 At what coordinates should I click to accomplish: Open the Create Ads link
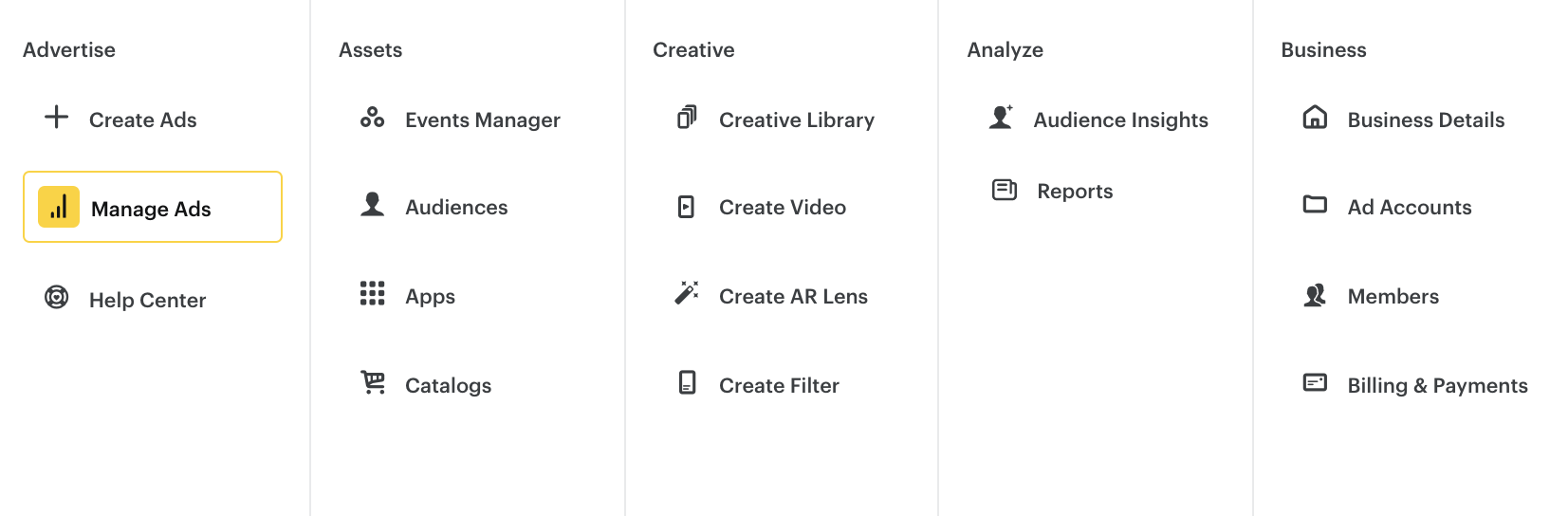point(143,120)
